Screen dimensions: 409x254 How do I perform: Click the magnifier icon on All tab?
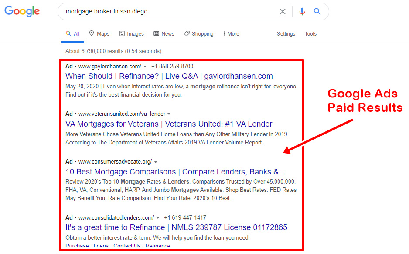pos(68,33)
